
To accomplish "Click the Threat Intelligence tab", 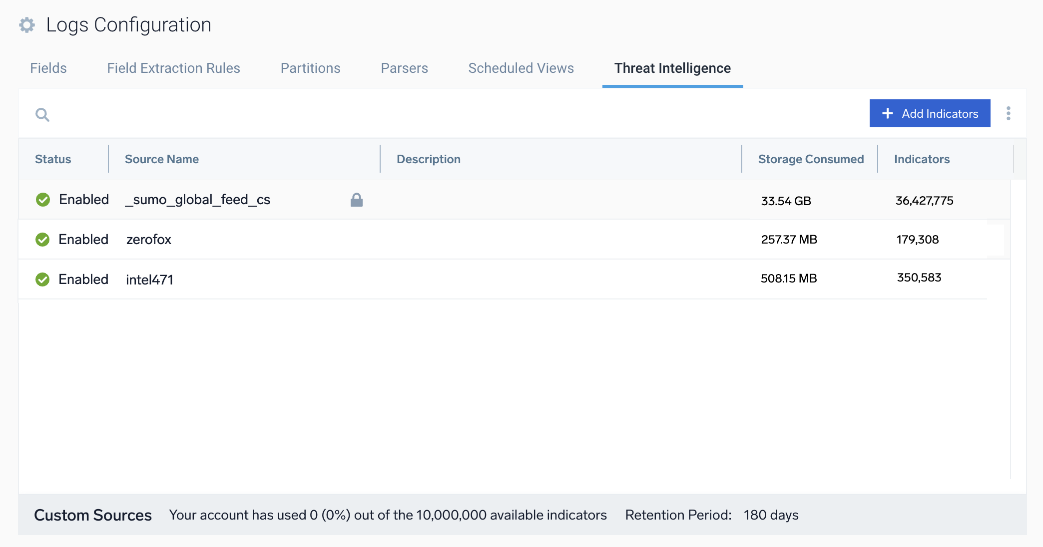I will coord(672,67).
